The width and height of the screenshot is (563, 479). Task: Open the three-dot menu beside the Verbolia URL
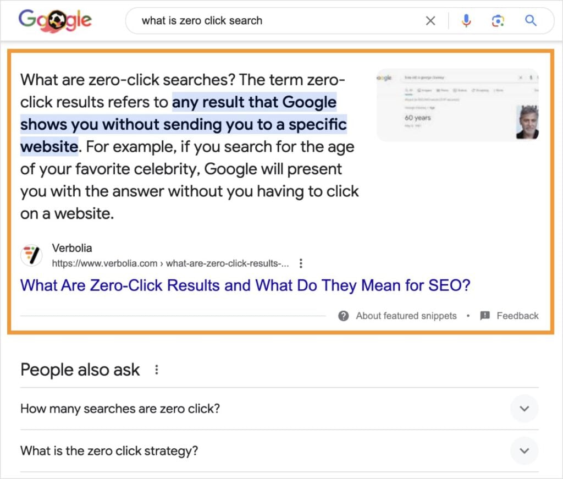tap(301, 263)
